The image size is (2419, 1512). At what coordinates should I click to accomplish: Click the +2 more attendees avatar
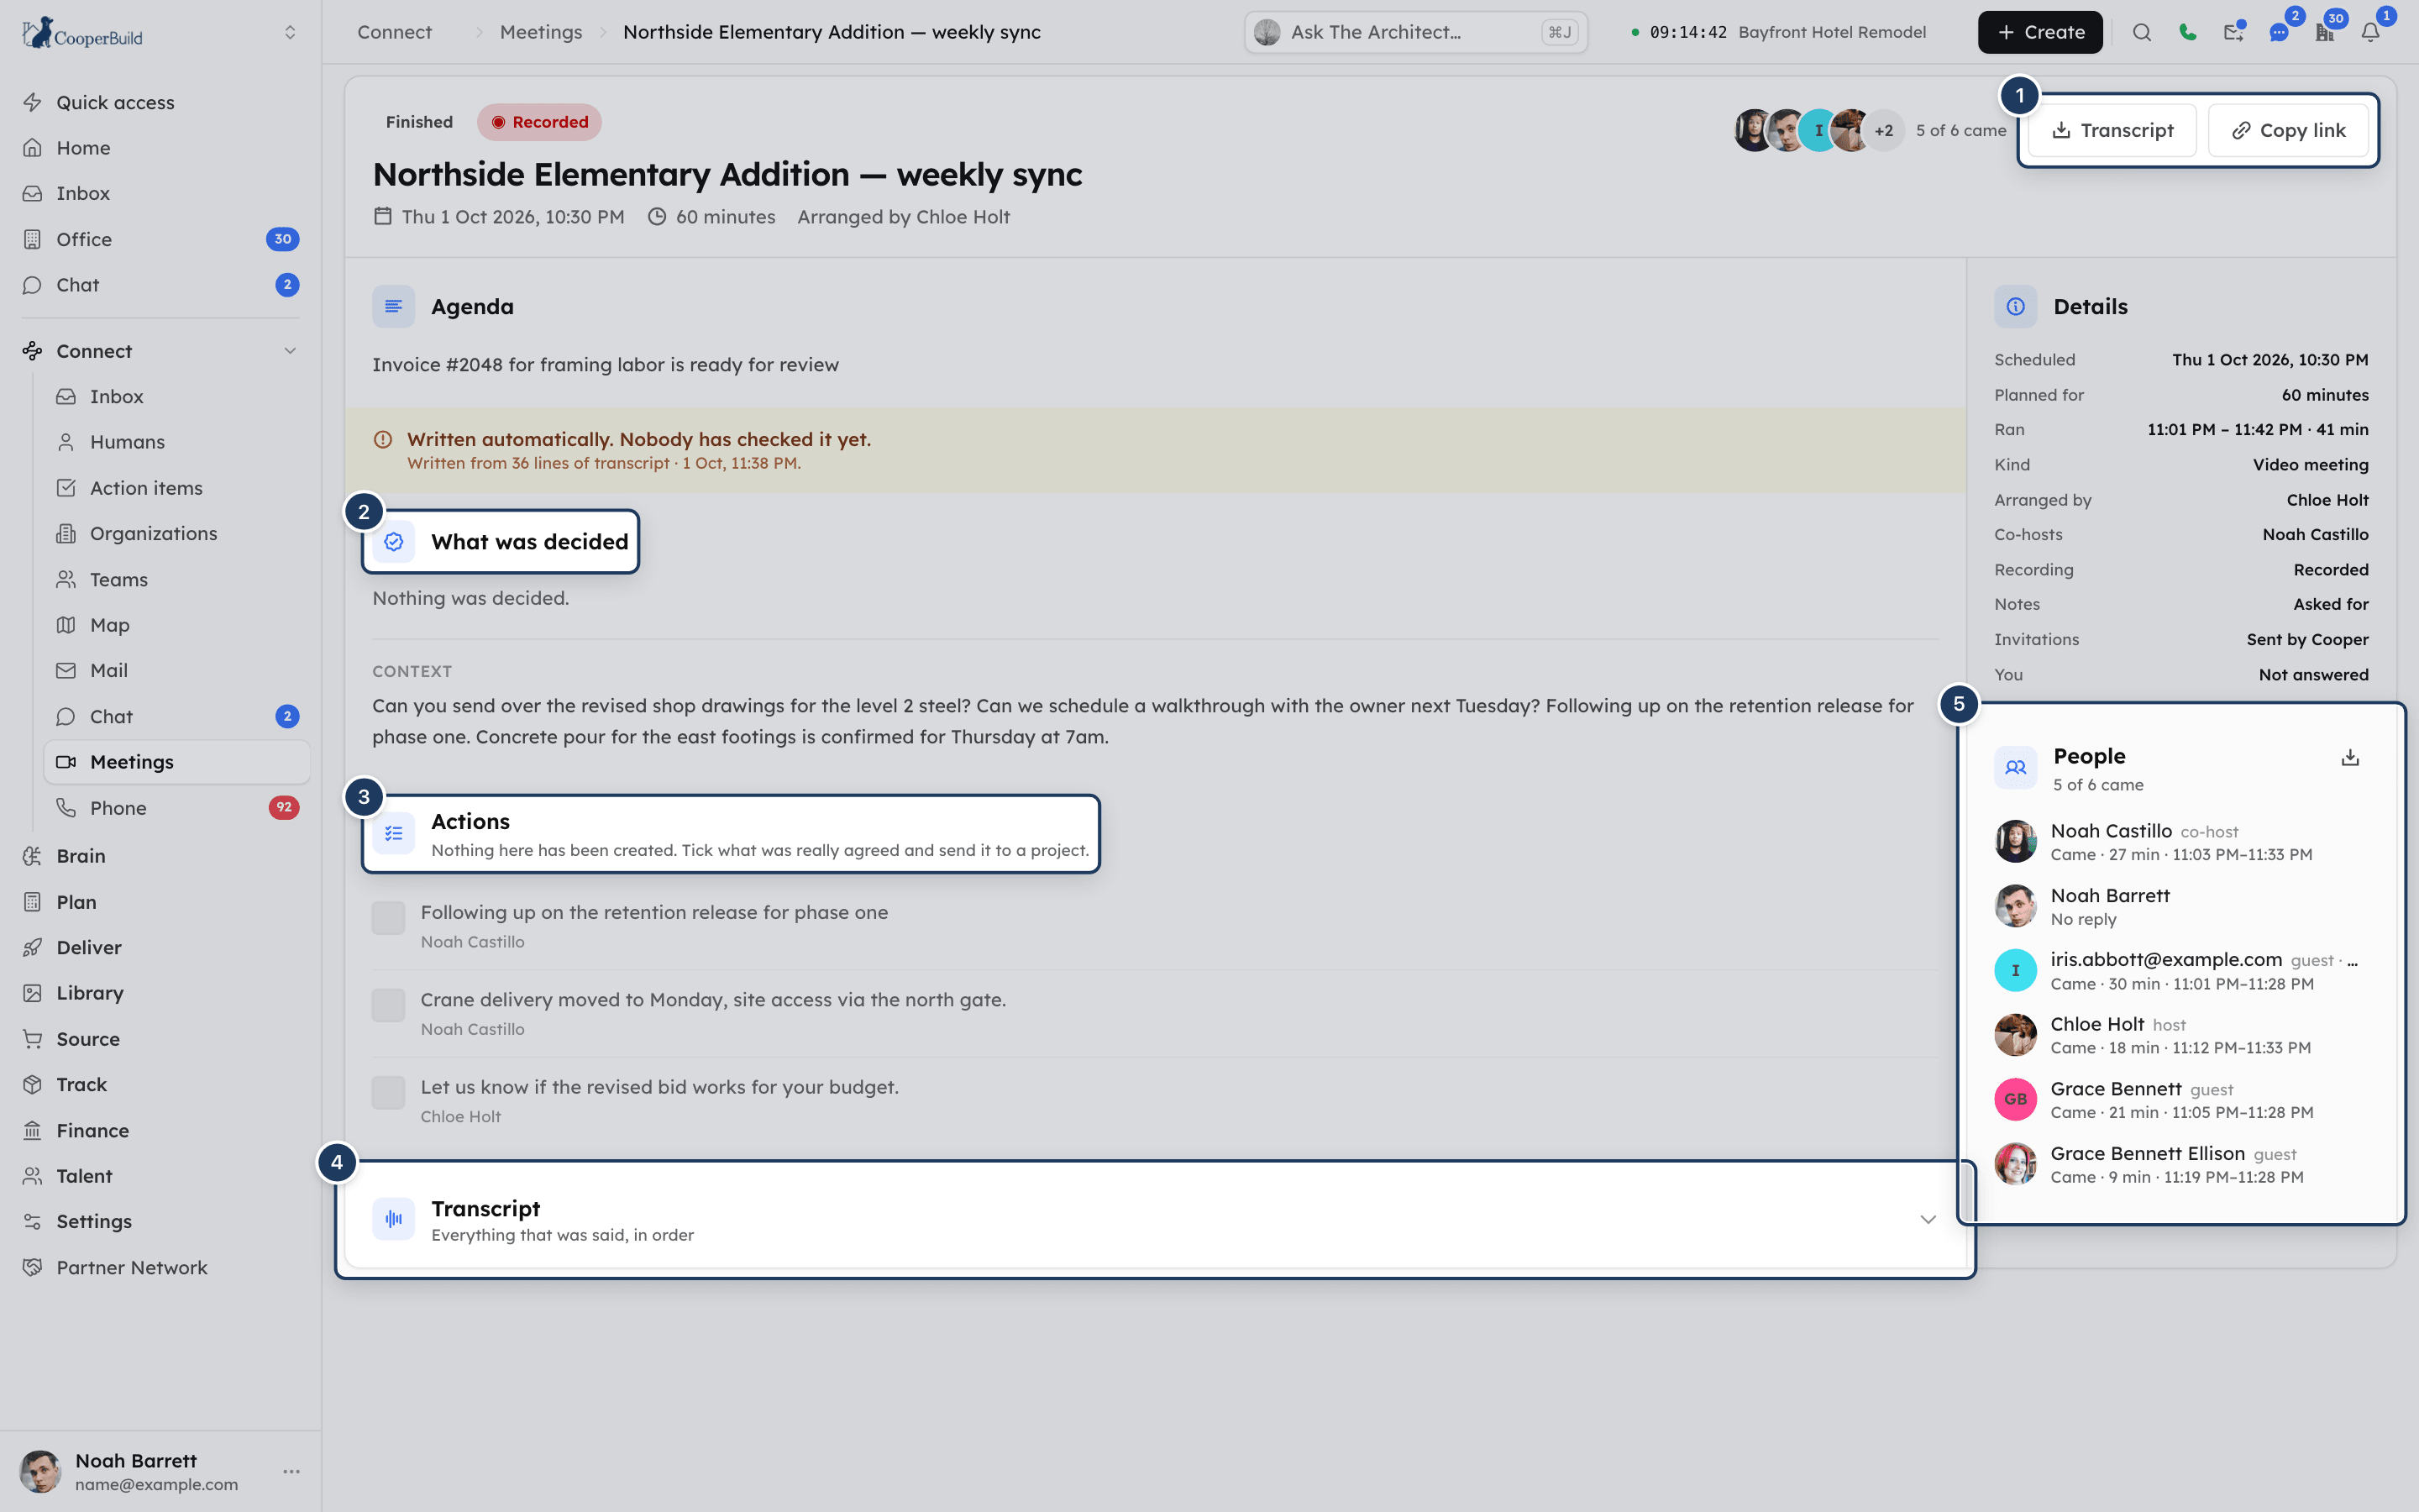[x=1883, y=130]
